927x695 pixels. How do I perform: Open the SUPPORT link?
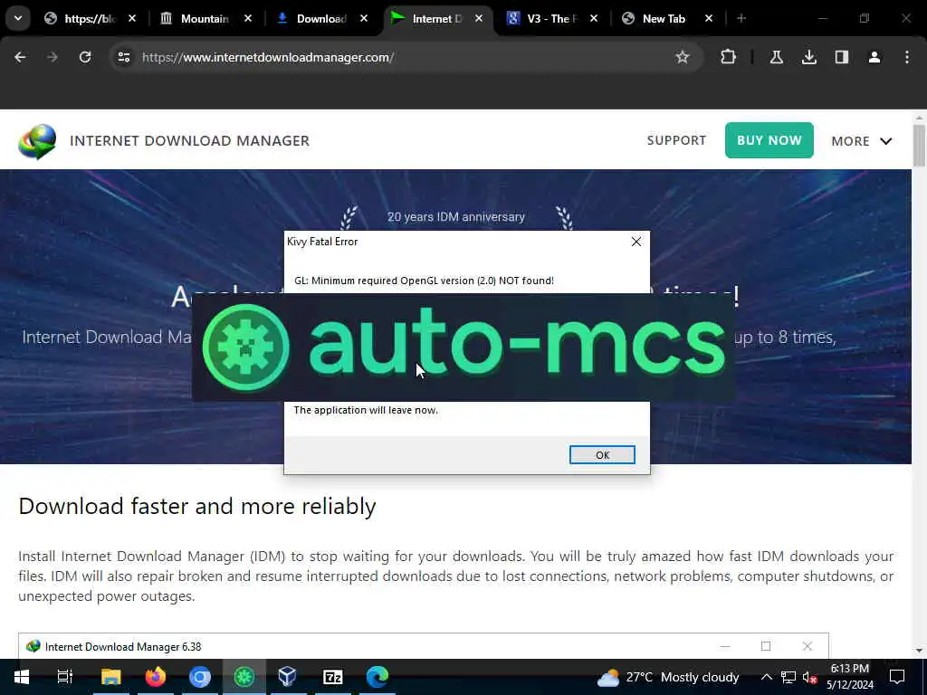tap(676, 140)
